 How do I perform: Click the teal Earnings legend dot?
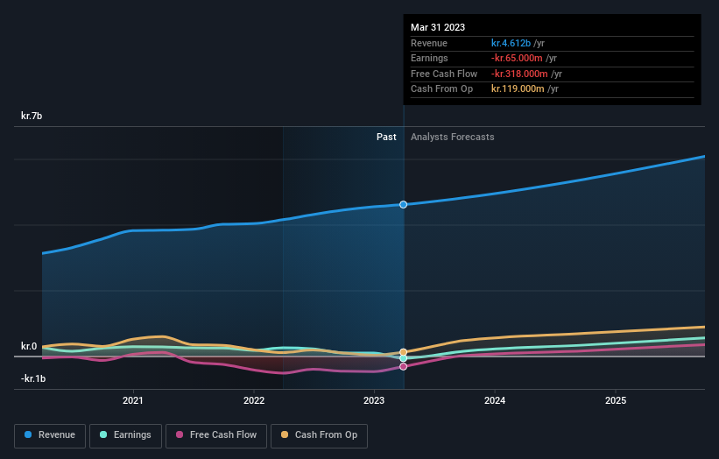tap(103, 434)
